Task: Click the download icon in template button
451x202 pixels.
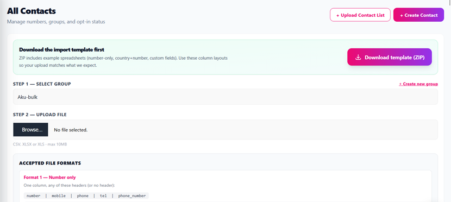Action: 358,57
